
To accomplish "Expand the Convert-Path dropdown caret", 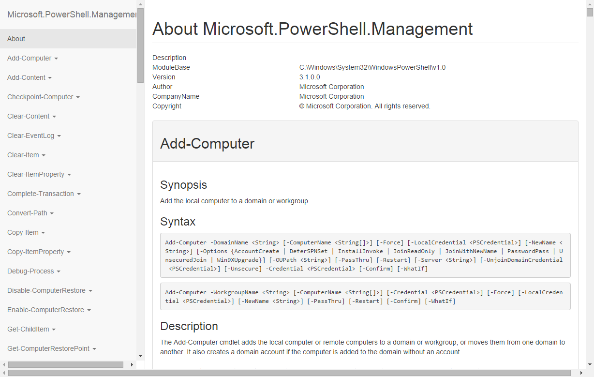I will [52, 213].
